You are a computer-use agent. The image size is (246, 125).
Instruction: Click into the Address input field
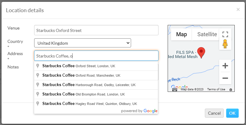coord(96,56)
